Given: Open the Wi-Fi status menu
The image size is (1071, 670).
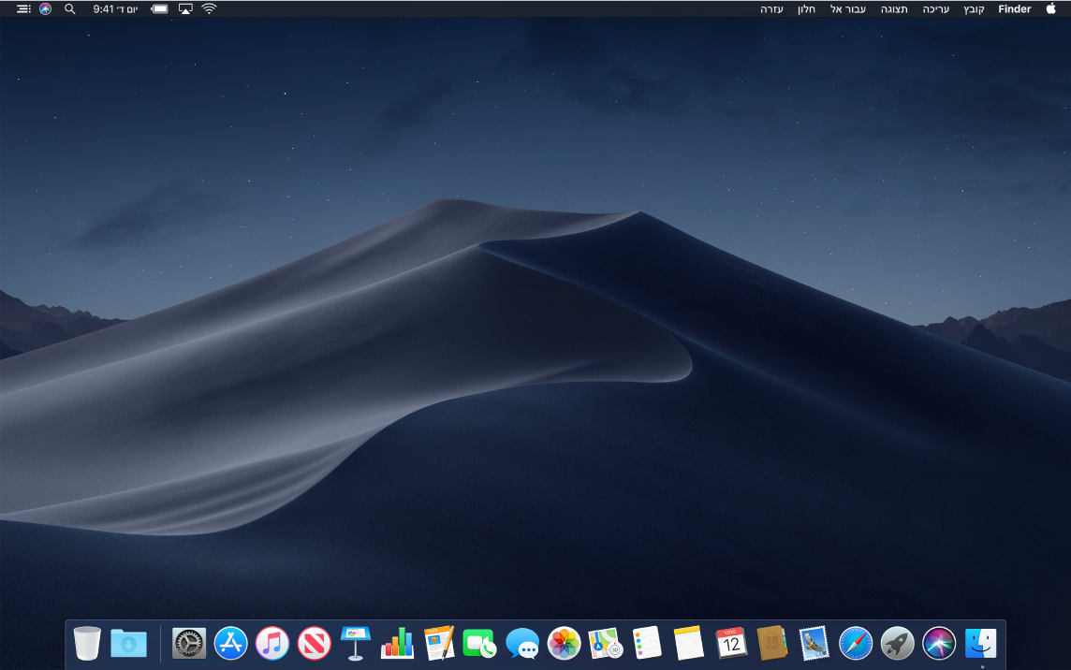Looking at the screenshot, I should point(209,8).
